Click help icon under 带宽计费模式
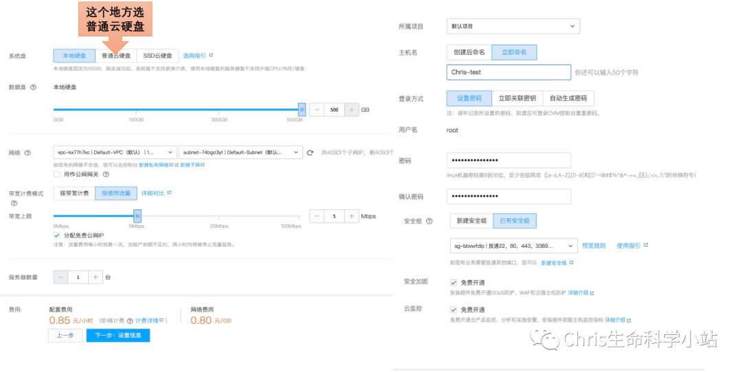 (x=14, y=202)
